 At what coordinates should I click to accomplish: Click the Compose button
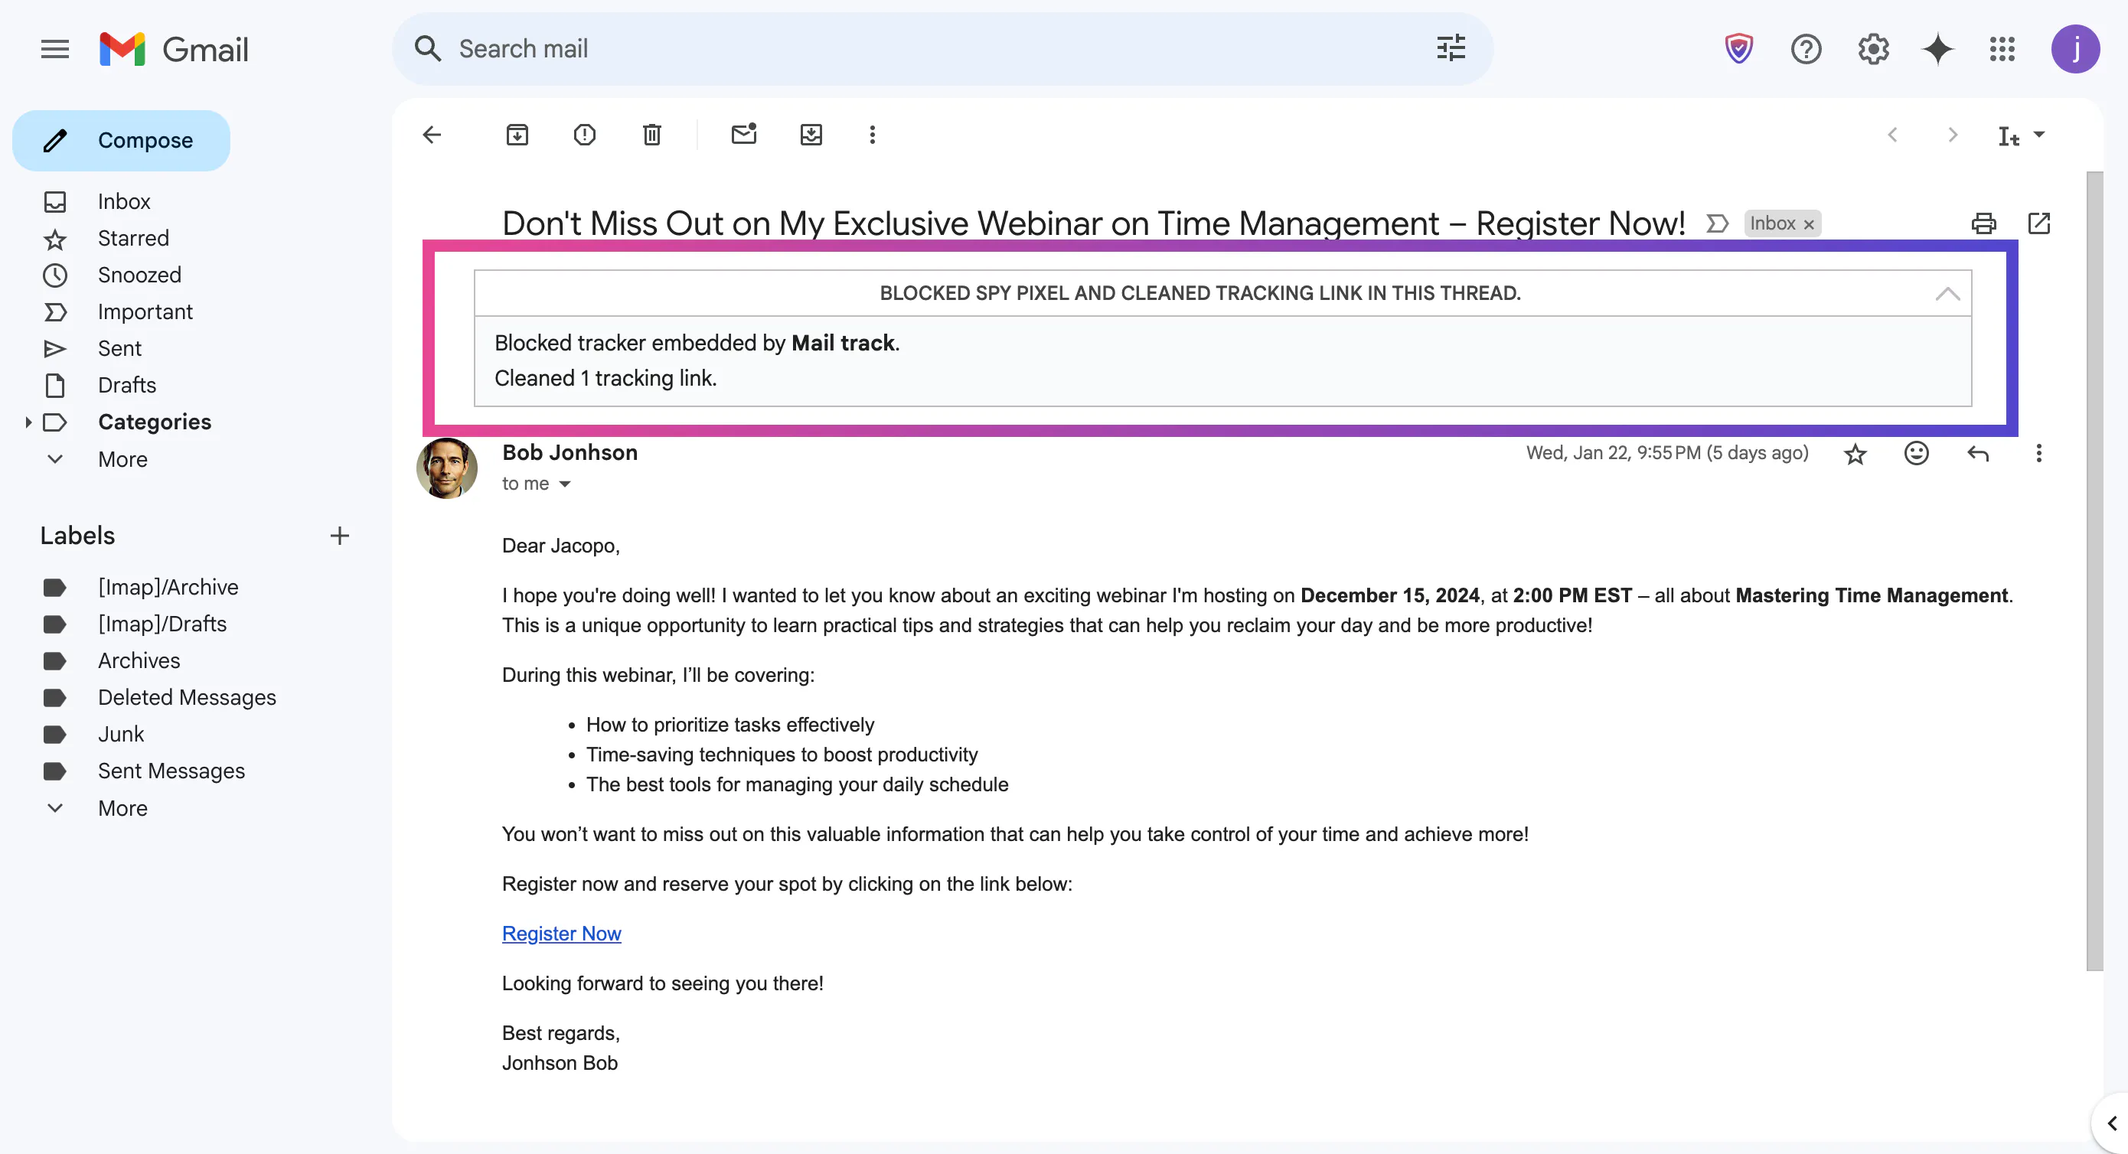click(x=122, y=141)
